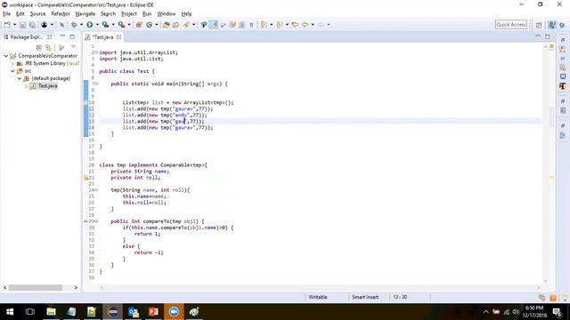Select Test.java in Package Explorer tree

click(x=47, y=86)
